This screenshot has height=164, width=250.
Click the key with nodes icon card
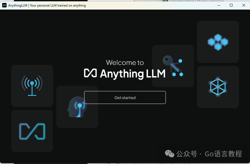pyautogui.click(x=173, y=66)
